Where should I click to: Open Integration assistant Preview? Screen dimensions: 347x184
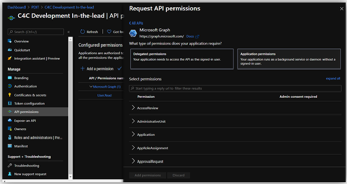(37, 59)
